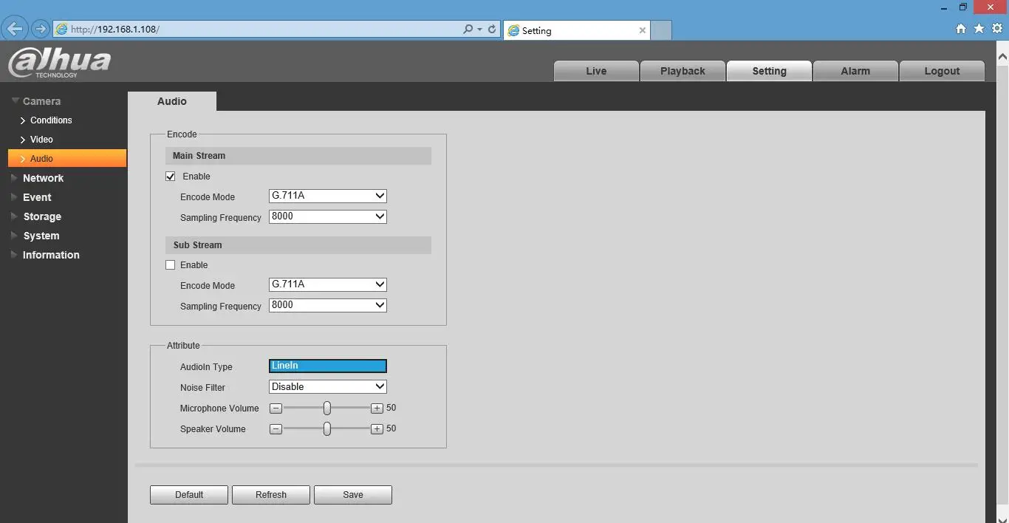Screen dimensions: 1009x523
Task: Open the Noise Filter dropdown
Action: (x=328, y=386)
